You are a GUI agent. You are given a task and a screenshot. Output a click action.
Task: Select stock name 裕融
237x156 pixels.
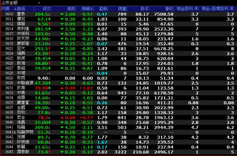coord(21,127)
